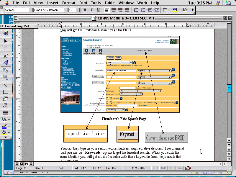The width and height of the screenshot is (236, 177).
Task: Click the Select Browse Object circle
Action: coord(229,154)
